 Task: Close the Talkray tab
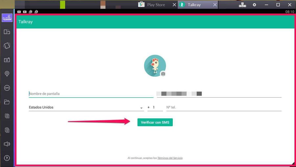(x=215, y=5)
